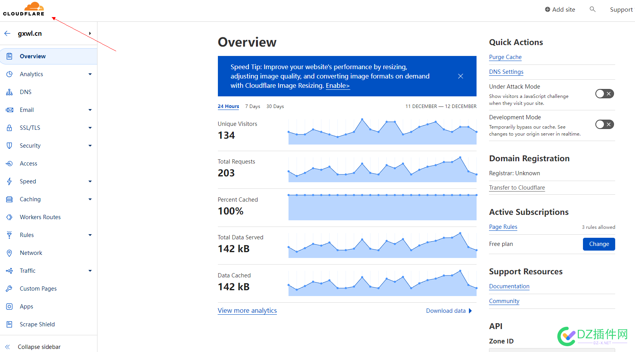Click the Purge Cache link
635x352 pixels.
505,57
